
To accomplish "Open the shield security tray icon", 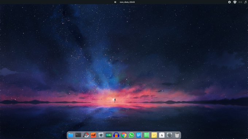I will [x=235, y=2].
